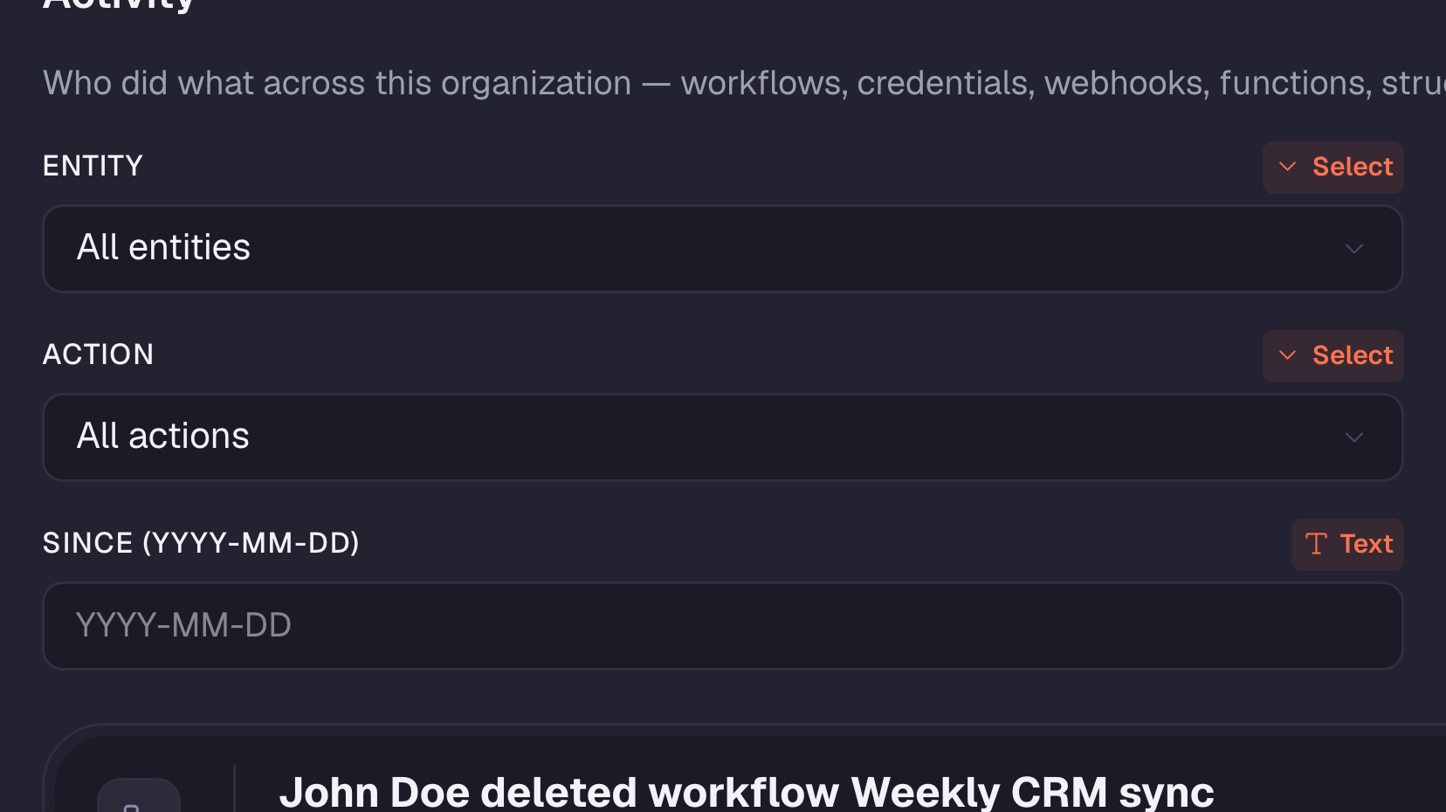
Task: Click the Activity page heading
Action: pyautogui.click(x=118, y=5)
